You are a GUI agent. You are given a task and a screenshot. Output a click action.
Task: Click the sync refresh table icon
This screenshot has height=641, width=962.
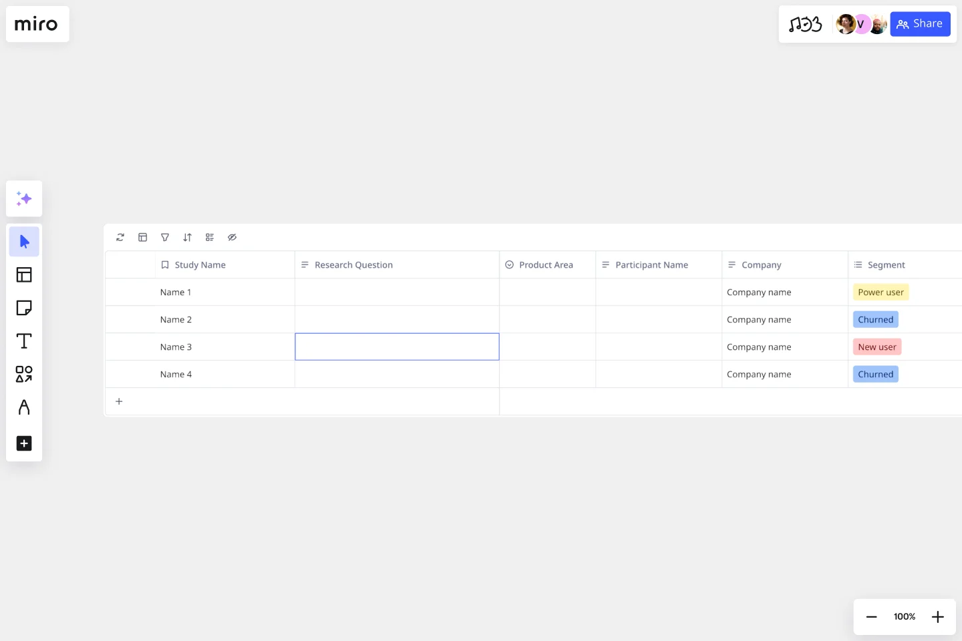tap(120, 238)
